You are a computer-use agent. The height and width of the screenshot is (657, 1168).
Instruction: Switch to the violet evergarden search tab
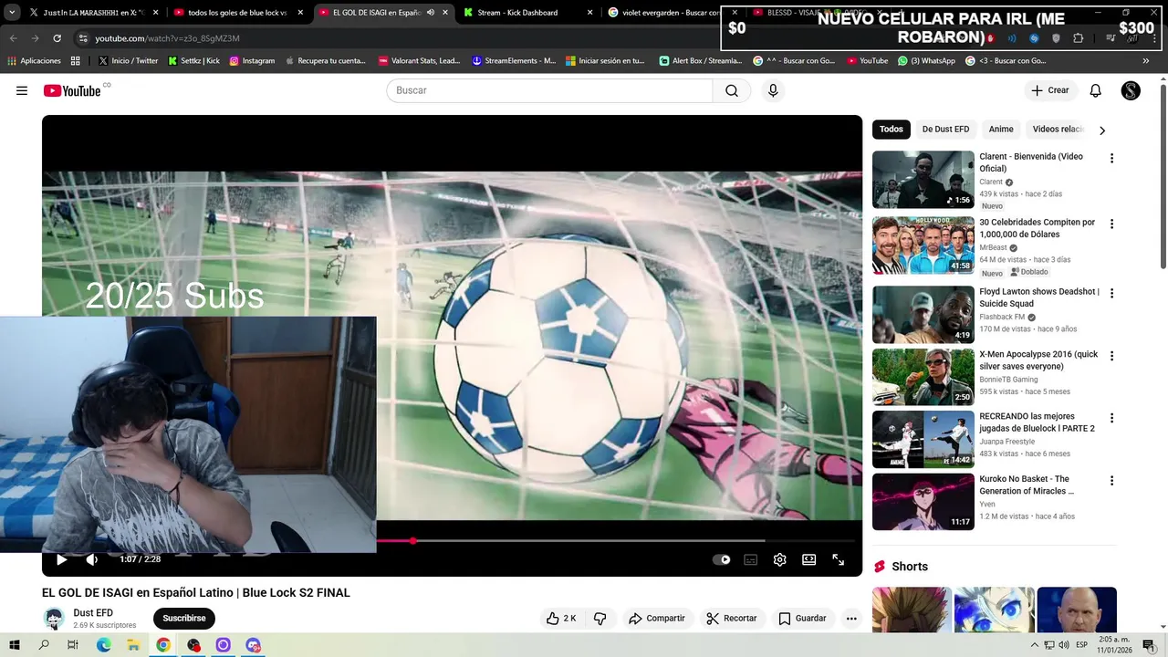[666, 13]
